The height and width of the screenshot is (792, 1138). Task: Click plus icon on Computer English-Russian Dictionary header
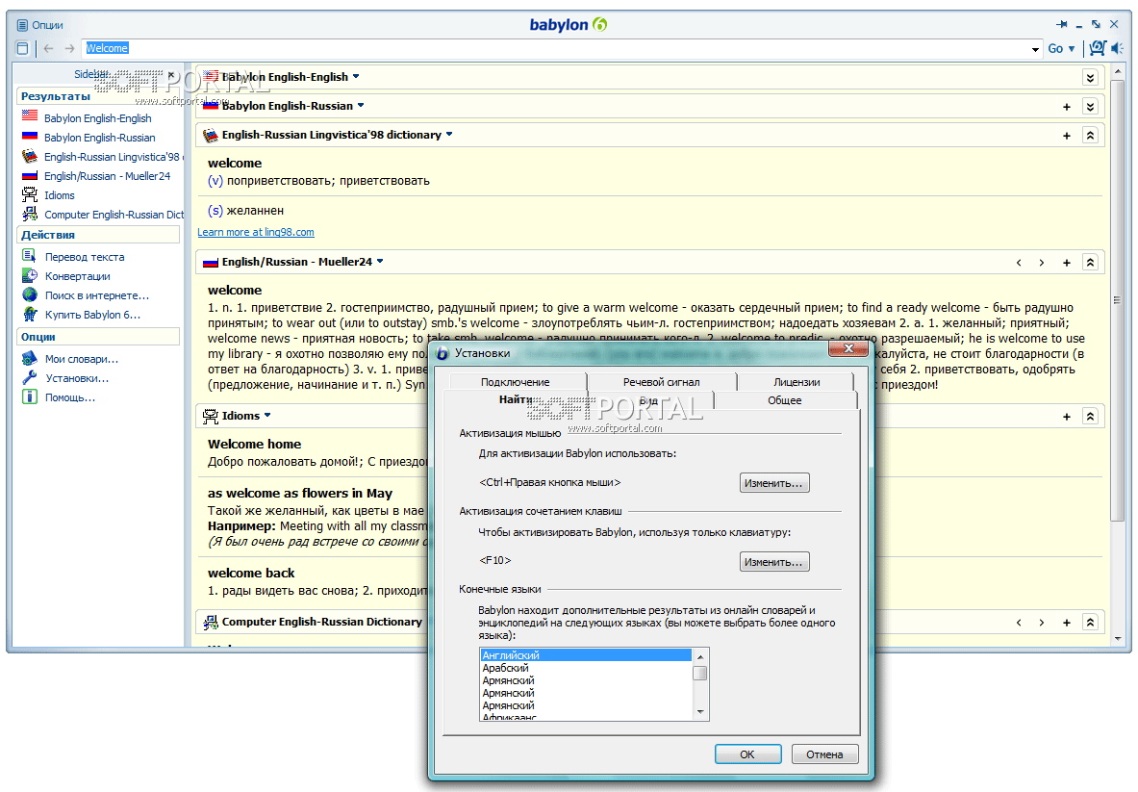point(1066,623)
